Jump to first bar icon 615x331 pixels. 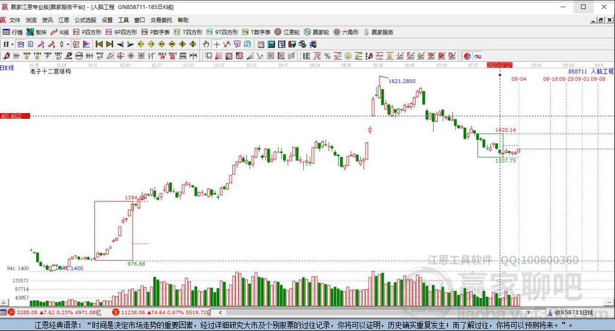(99, 44)
